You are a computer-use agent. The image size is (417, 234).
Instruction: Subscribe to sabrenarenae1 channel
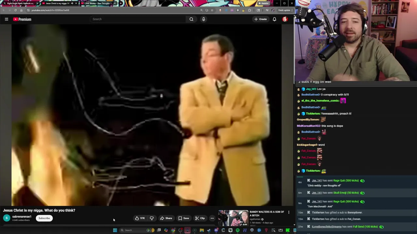click(x=44, y=218)
